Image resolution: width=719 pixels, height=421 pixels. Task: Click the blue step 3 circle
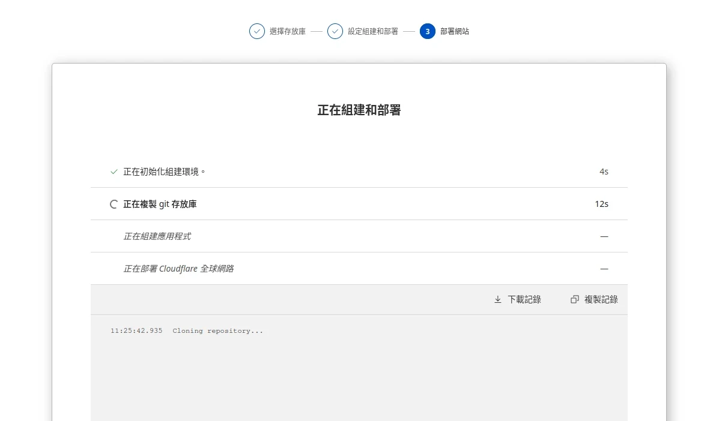tap(428, 31)
